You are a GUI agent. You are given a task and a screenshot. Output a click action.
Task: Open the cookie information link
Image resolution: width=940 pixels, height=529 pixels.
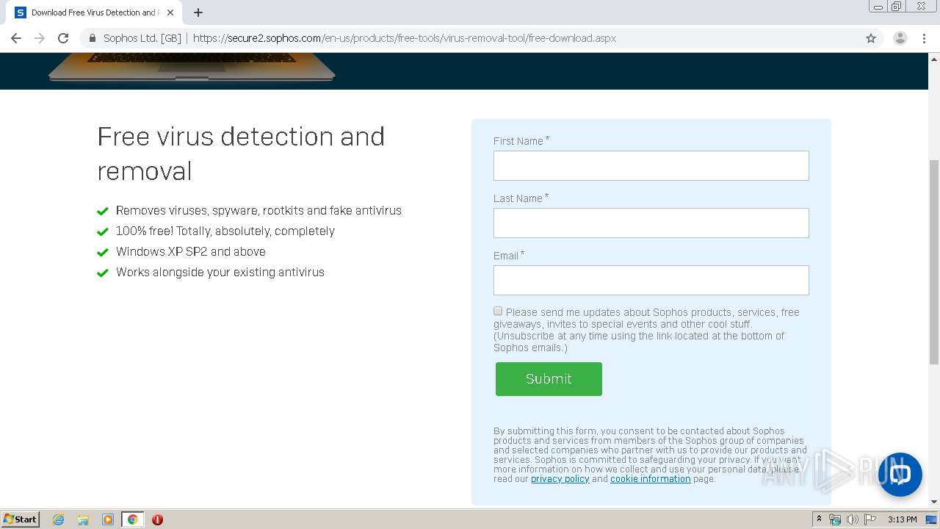(650, 479)
